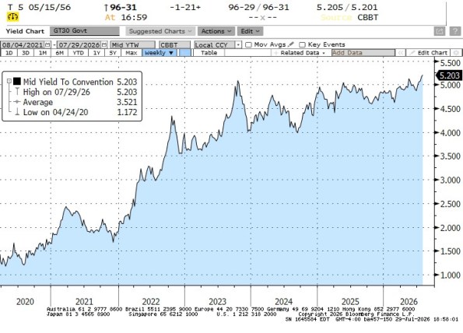
Task: Enable the Key Events checkbox
Action: (x=302, y=45)
